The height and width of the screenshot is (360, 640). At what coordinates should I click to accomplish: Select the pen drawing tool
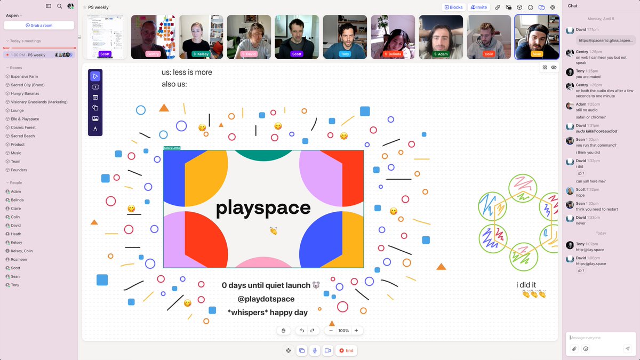[x=95, y=129]
